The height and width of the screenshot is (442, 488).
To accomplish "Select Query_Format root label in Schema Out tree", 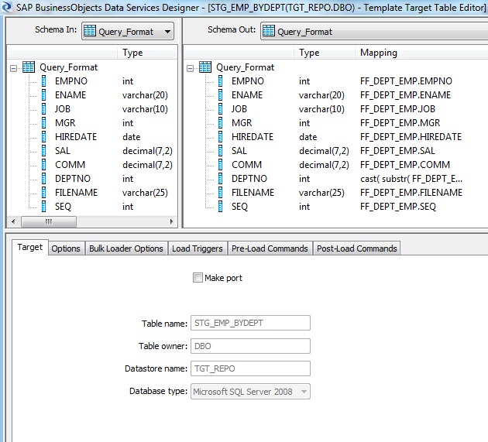I will coord(246,67).
